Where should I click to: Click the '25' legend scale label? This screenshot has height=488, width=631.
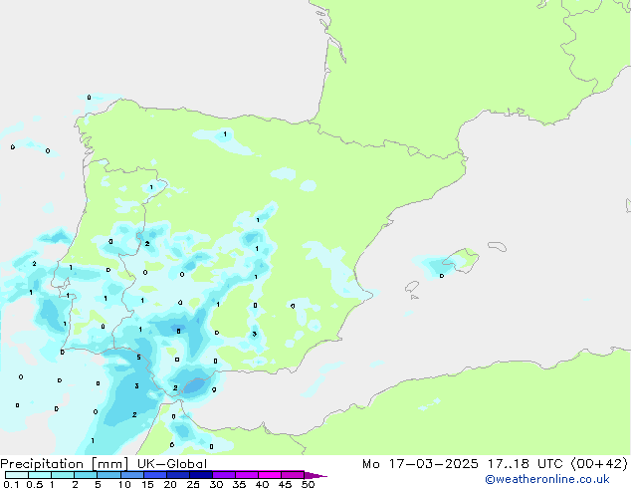pyautogui.click(x=193, y=484)
